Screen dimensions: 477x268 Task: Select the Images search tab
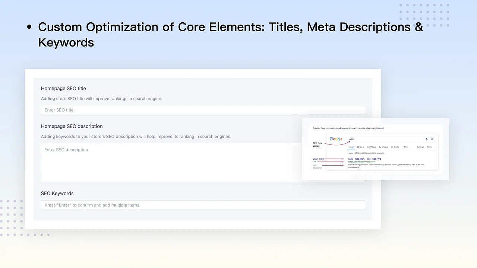point(383,147)
